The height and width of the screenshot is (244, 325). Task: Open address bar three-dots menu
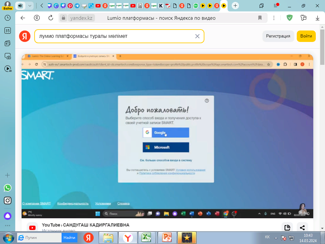(274, 18)
